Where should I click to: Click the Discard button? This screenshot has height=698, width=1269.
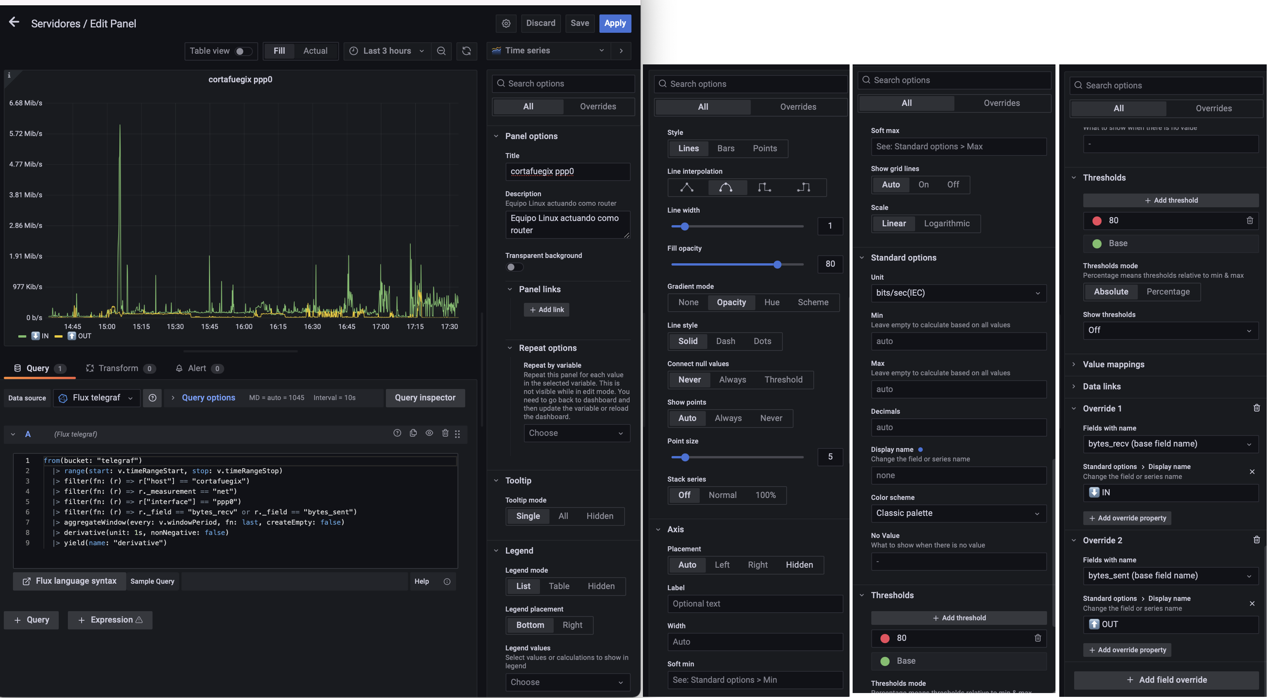pyautogui.click(x=540, y=23)
